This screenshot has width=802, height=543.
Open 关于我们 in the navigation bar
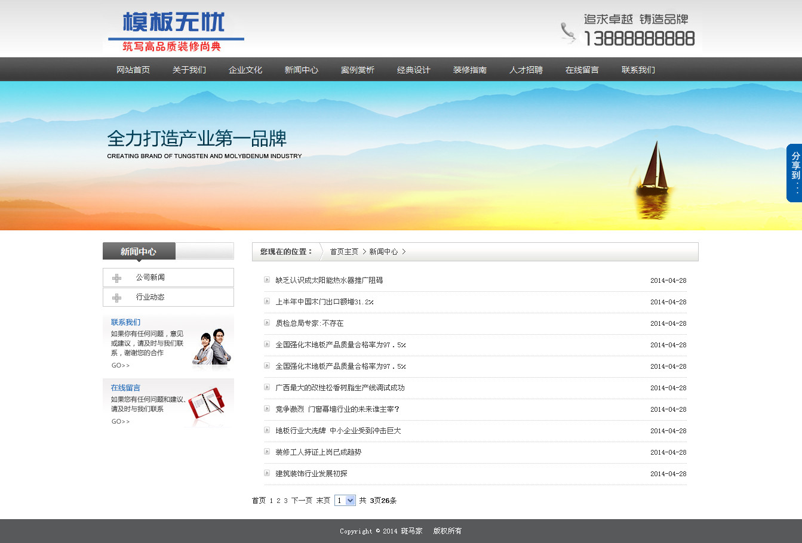[189, 70]
